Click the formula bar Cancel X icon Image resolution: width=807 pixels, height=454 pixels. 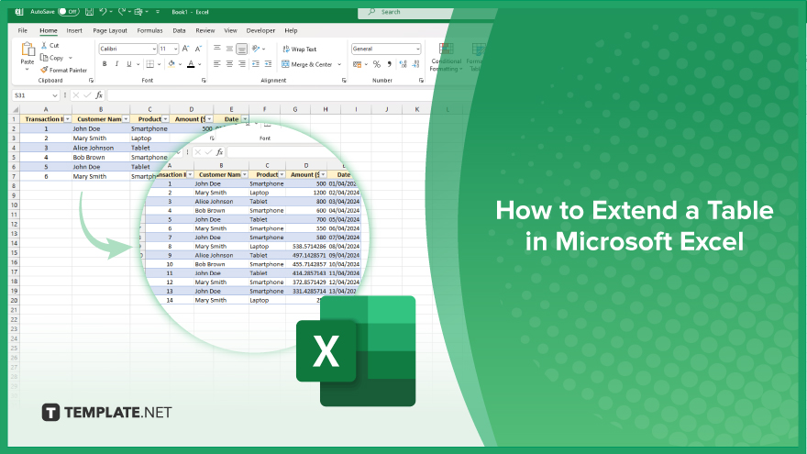(x=75, y=95)
